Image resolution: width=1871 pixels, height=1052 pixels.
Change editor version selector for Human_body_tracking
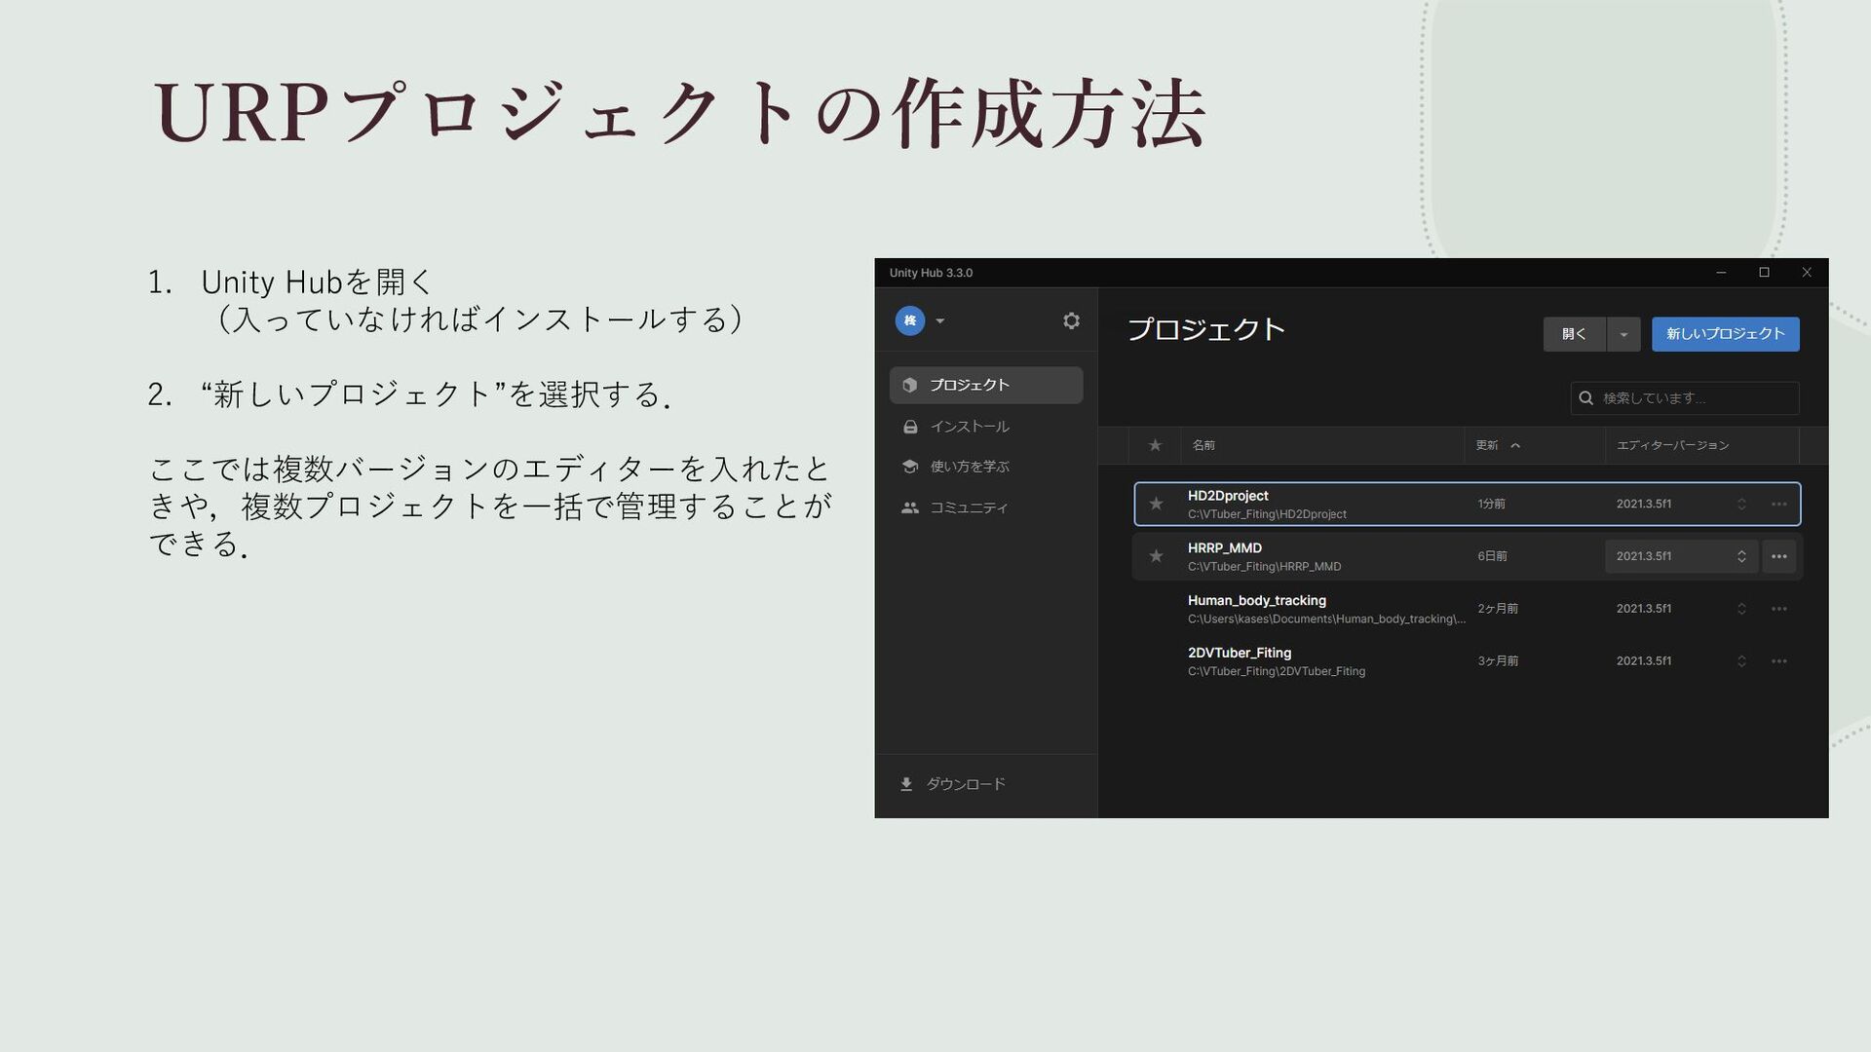click(1681, 609)
